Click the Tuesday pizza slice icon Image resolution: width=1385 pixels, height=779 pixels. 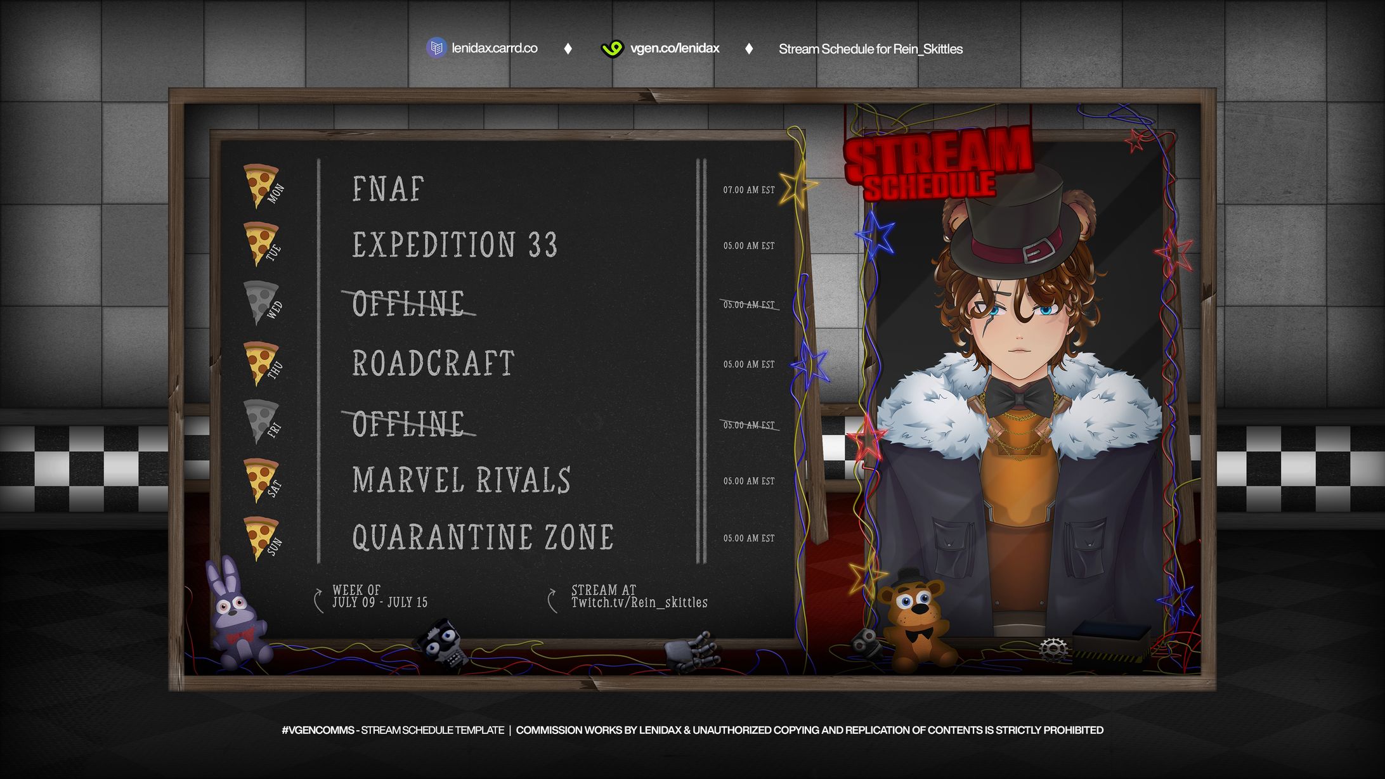(260, 243)
